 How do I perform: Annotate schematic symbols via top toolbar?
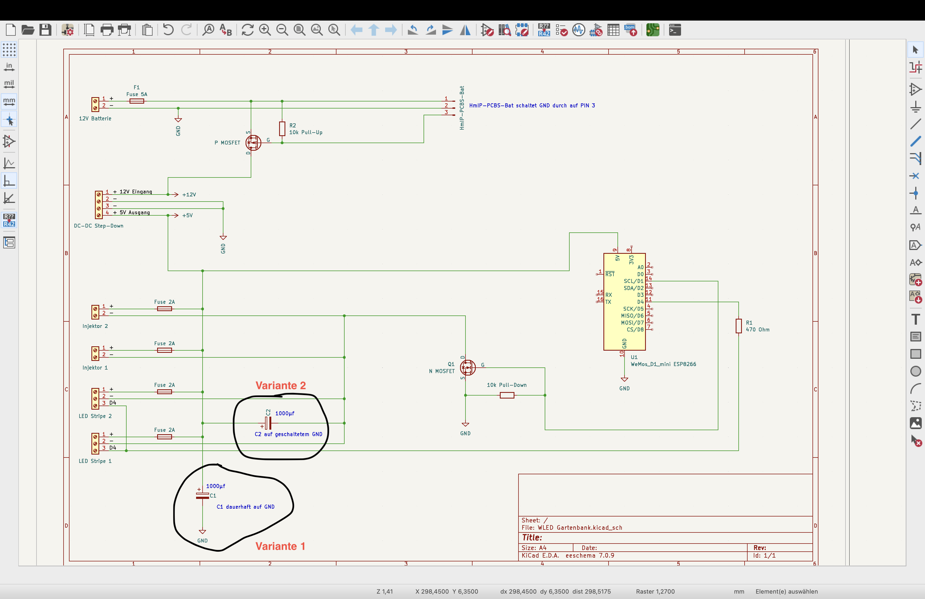[544, 30]
